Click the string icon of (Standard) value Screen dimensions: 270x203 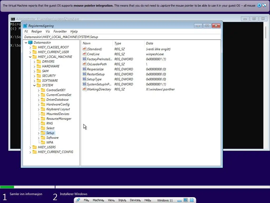point(84,49)
